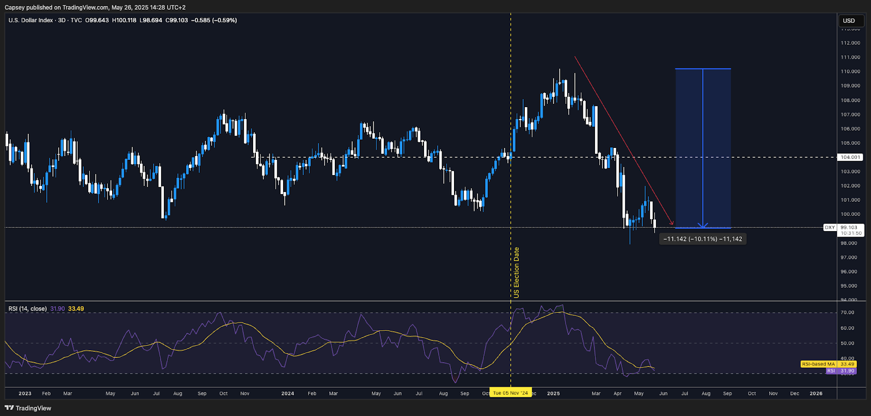The height and width of the screenshot is (416, 871).
Task: Expand the RSI (14, close) indicator legend
Action: pos(28,309)
